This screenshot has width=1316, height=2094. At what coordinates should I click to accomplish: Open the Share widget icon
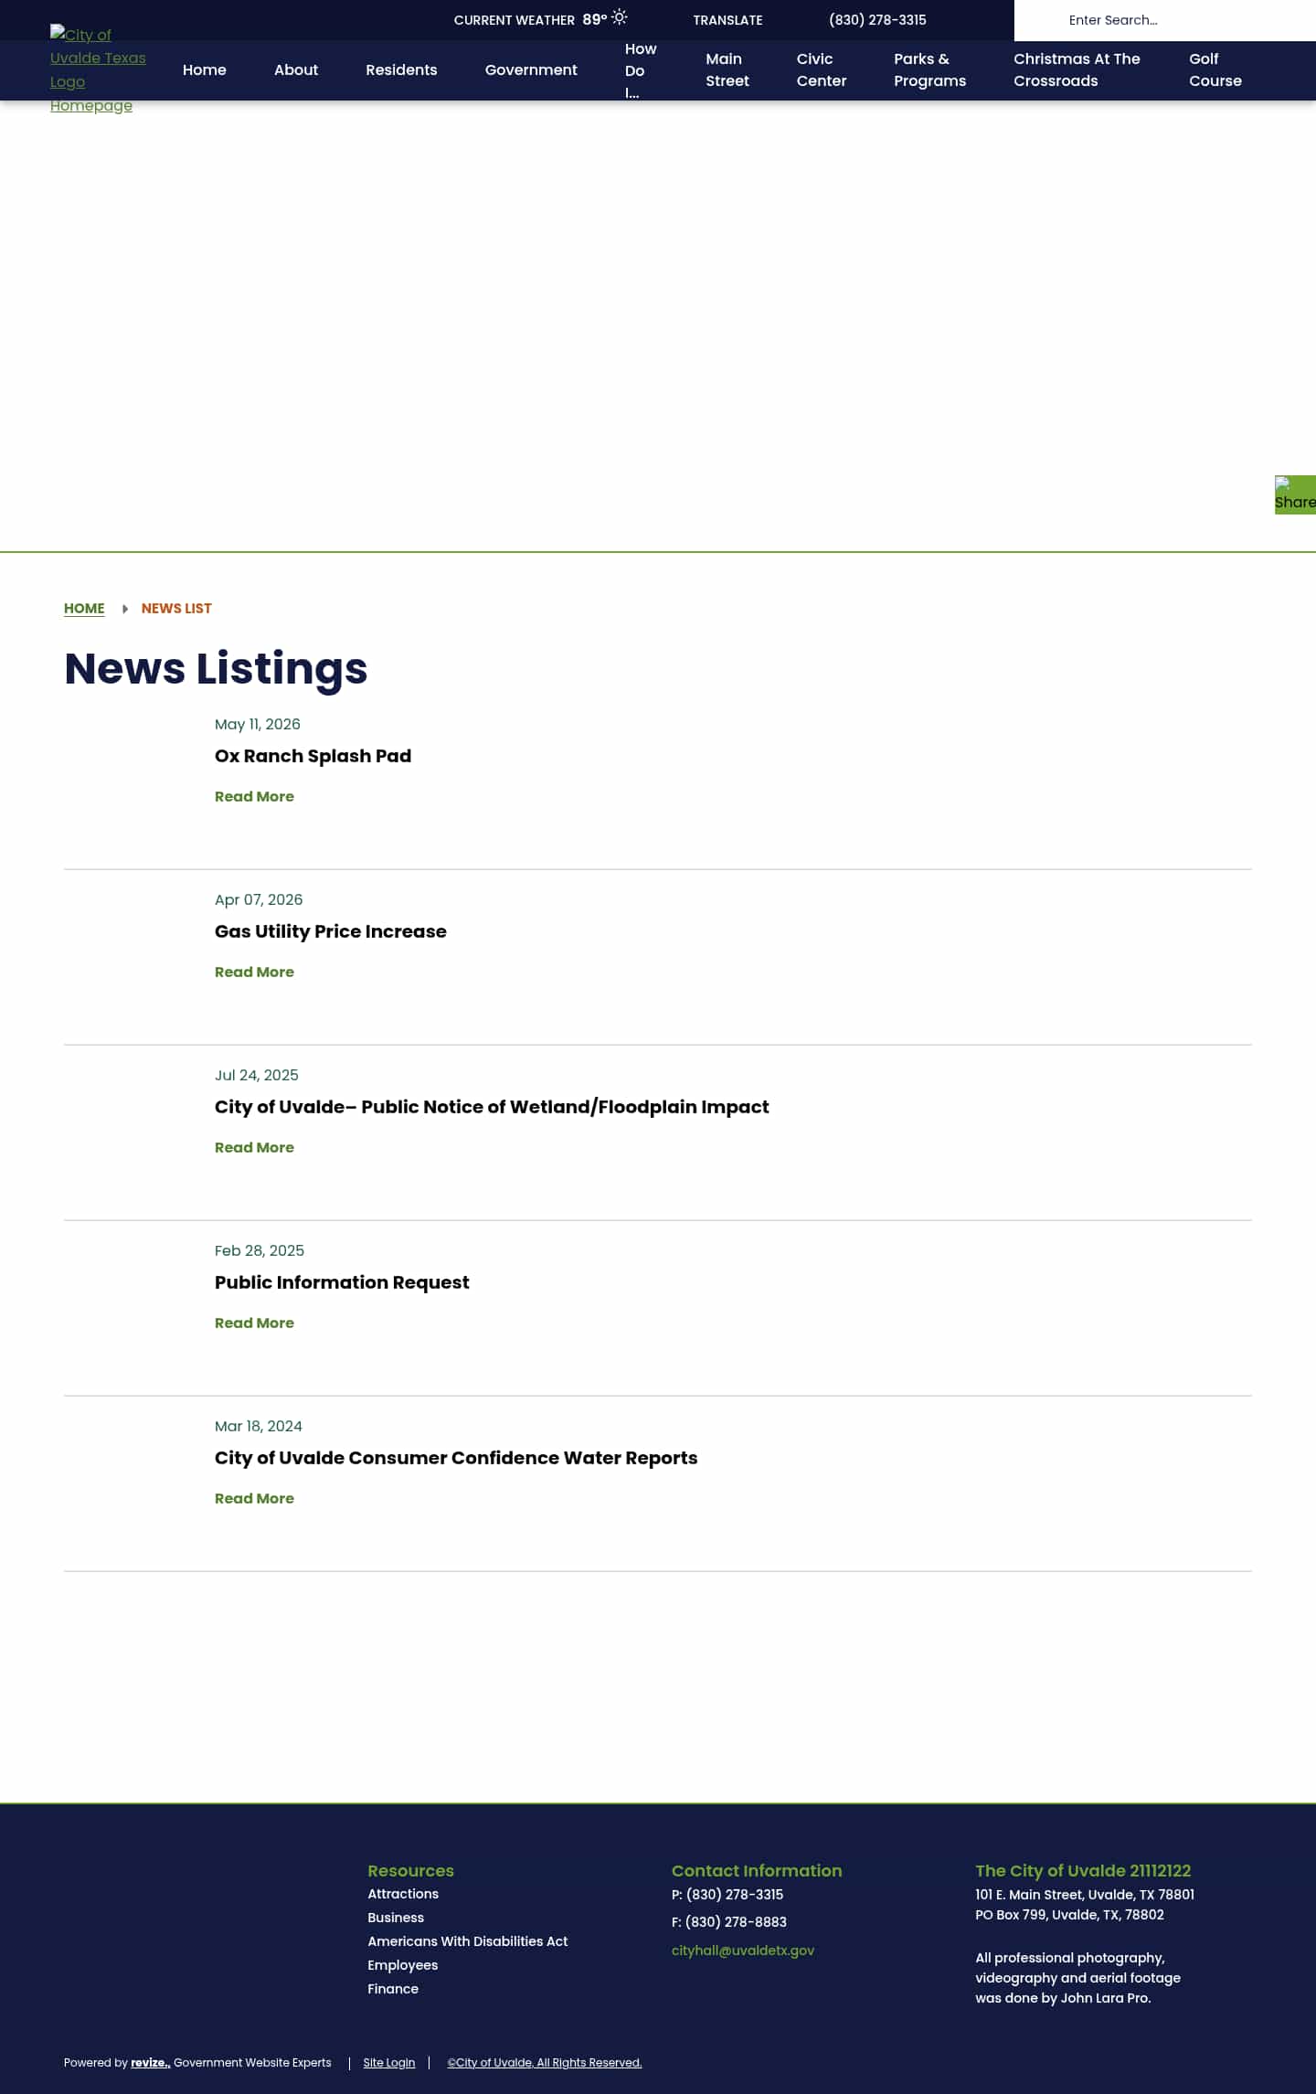1295,494
